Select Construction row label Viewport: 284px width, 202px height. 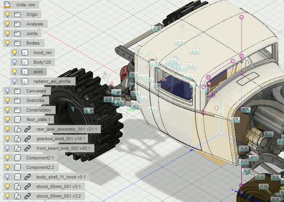(38, 110)
